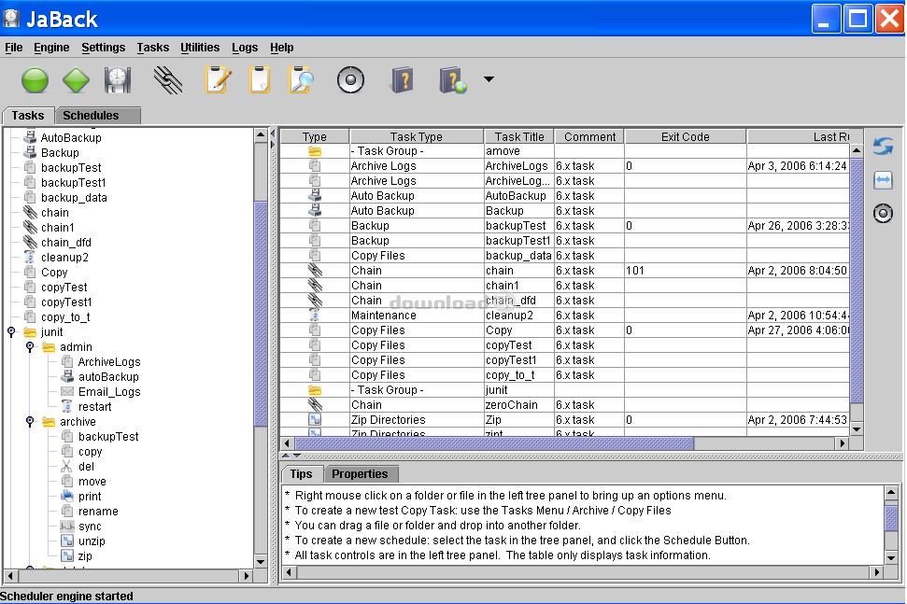This screenshot has width=907, height=604.
Task: Open the scheduler clock toolbar icon
Action: [118, 80]
